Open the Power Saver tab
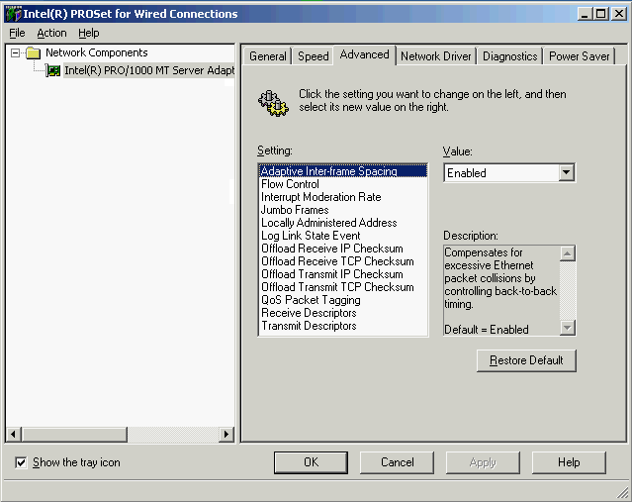The image size is (632, 502). (x=580, y=56)
